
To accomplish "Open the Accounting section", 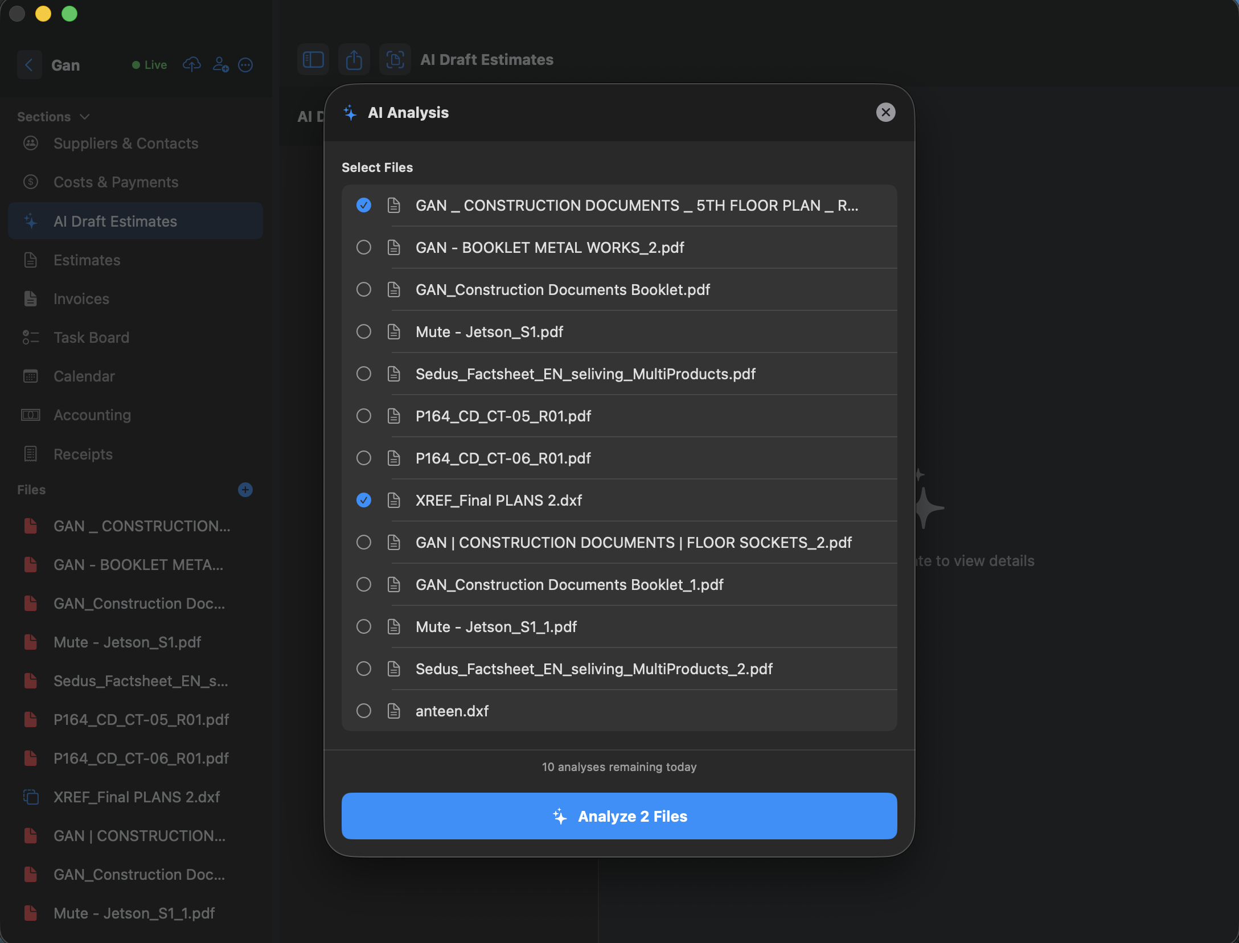I will [x=136, y=415].
